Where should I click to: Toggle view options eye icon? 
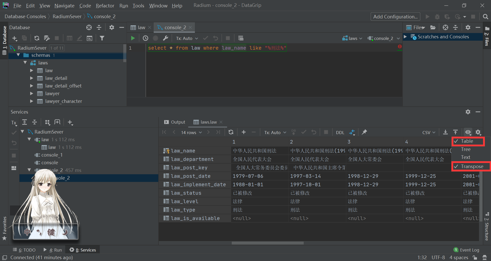[468, 132]
